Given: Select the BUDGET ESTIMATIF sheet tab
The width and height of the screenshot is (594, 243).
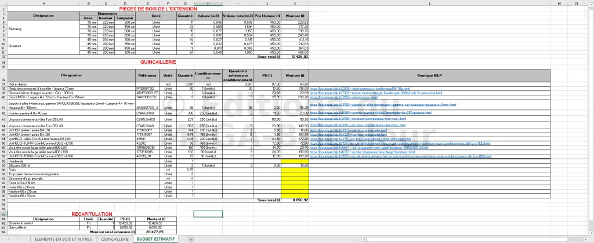Looking at the screenshot, I should [x=156, y=239].
